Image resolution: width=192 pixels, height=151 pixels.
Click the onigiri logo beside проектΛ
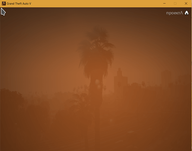187,13
